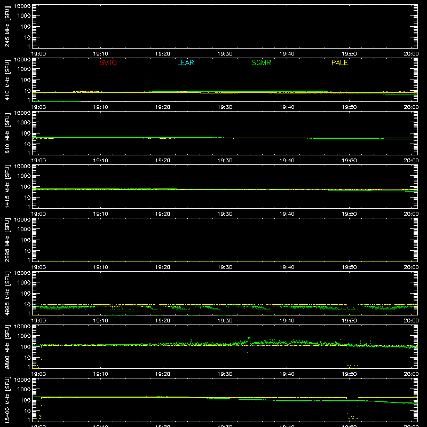Click the 1000 tick label on 2695 MHz axis
The height and width of the screenshot is (427, 427).
(23, 230)
